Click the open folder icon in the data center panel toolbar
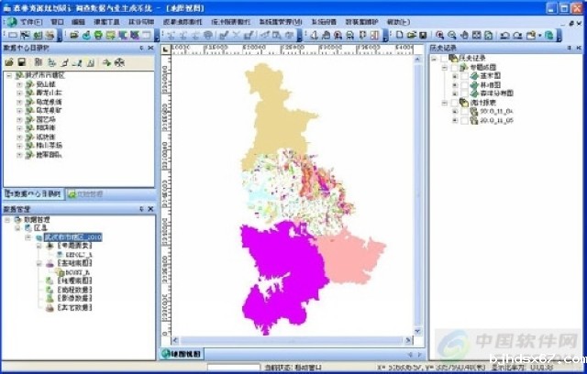This screenshot has width=587, height=374. 11,61
